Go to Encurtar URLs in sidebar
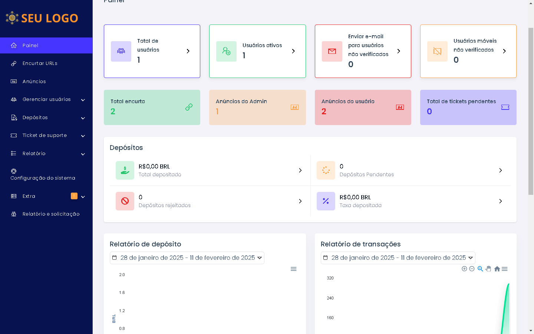 click(x=40, y=63)
